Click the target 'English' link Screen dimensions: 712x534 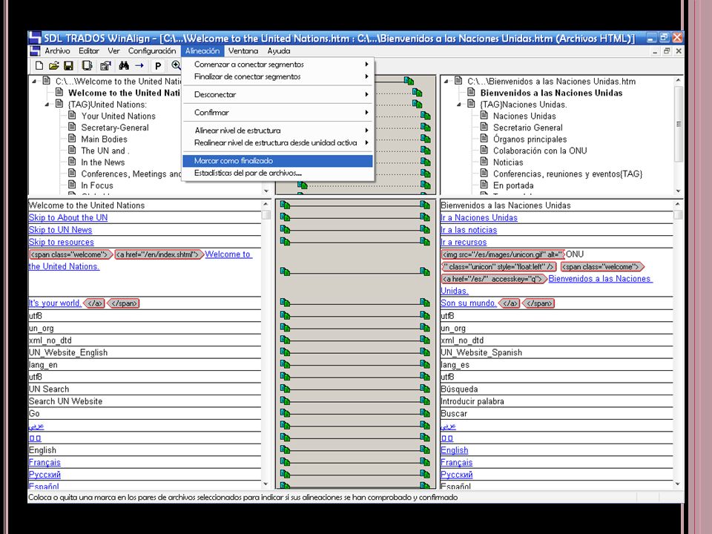point(454,450)
